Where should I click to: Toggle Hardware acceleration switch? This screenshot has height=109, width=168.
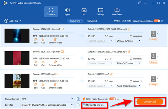(157, 21)
